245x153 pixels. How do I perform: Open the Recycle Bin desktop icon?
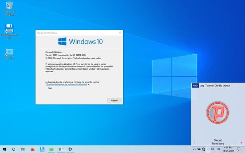[x=9, y=9]
